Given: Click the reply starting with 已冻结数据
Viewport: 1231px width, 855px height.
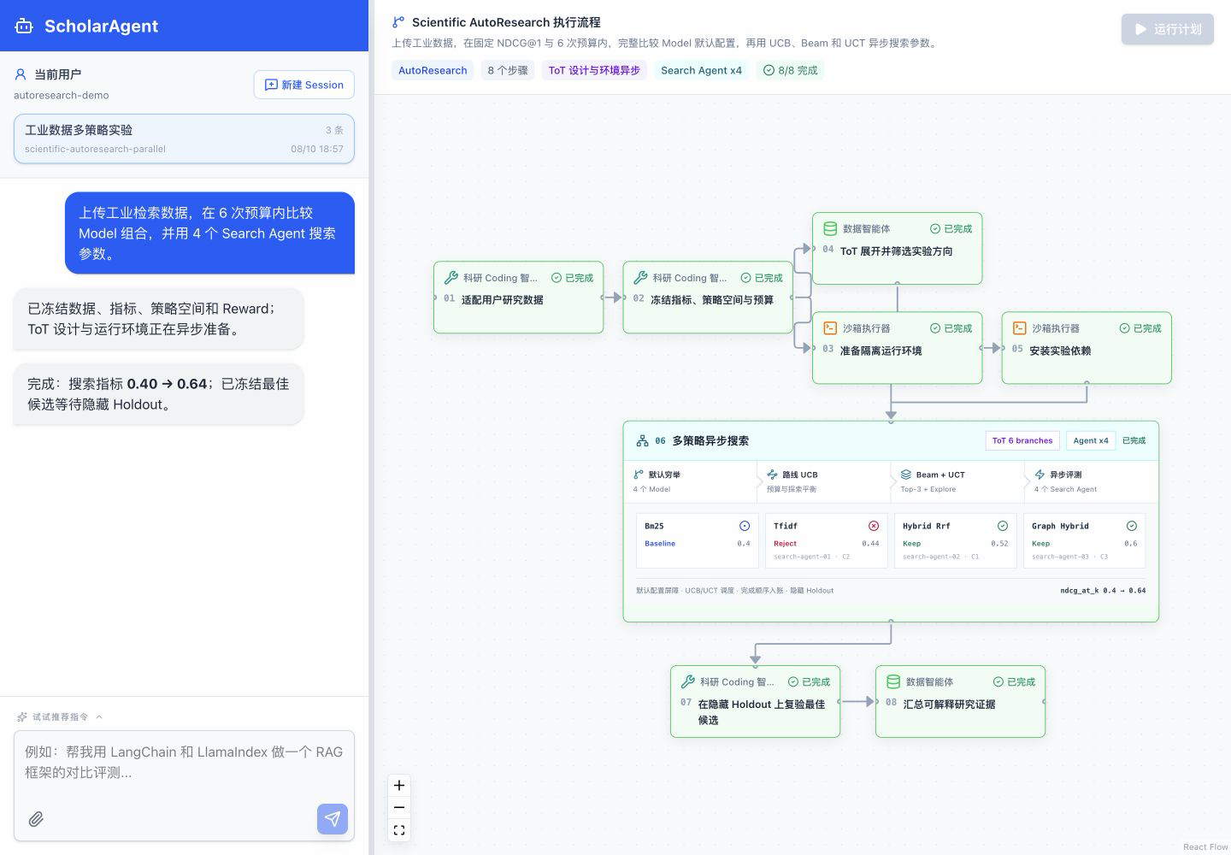Looking at the screenshot, I should 158,318.
